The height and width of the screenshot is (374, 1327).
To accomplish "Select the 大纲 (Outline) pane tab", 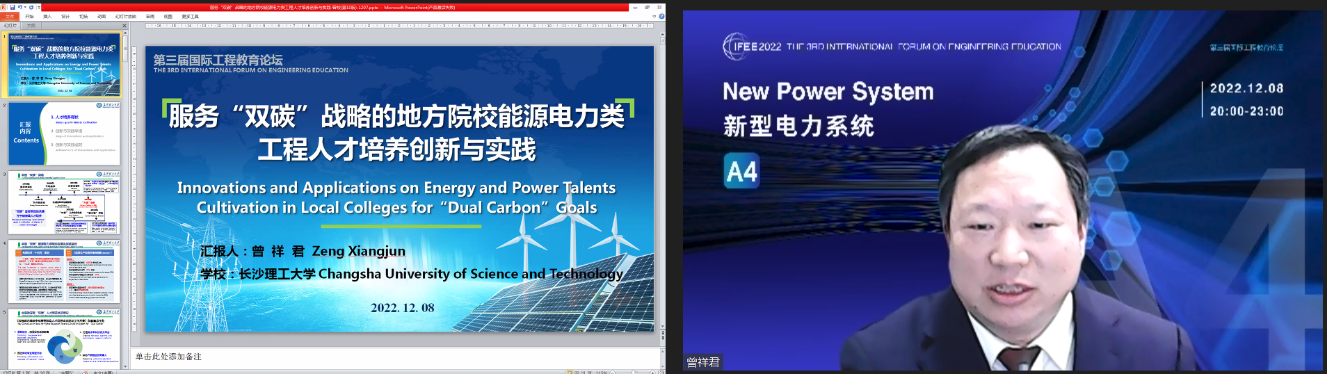I will click(31, 26).
